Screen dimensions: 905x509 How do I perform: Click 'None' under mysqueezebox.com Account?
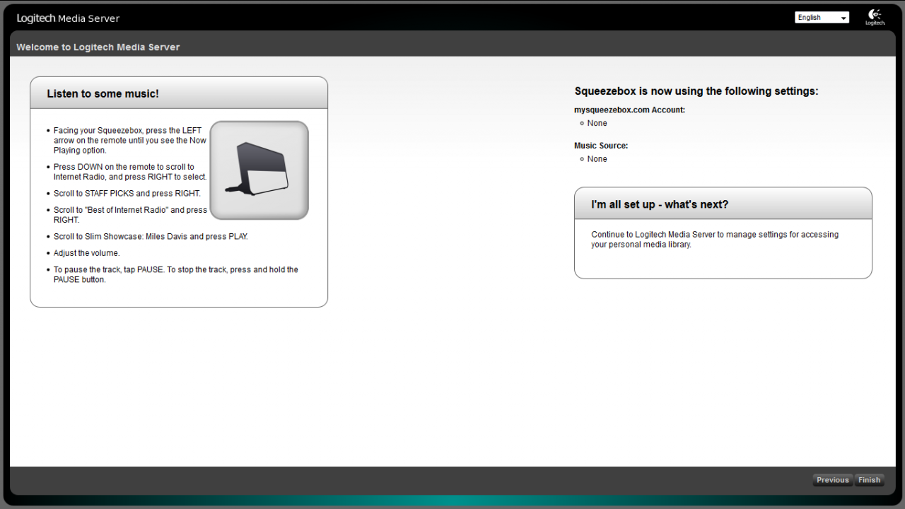(x=597, y=123)
